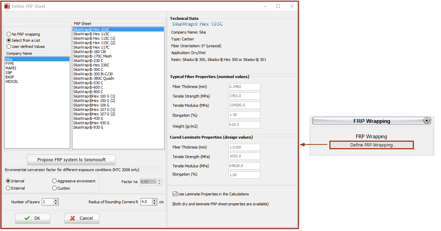441x231 pixels.
Task: Click typical Fiber Thickness field 0.3400
Action: pyautogui.click(x=244, y=87)
